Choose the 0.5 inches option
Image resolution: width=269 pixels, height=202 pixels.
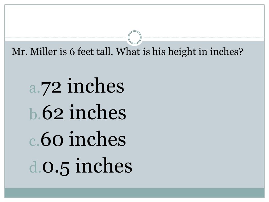87,166
